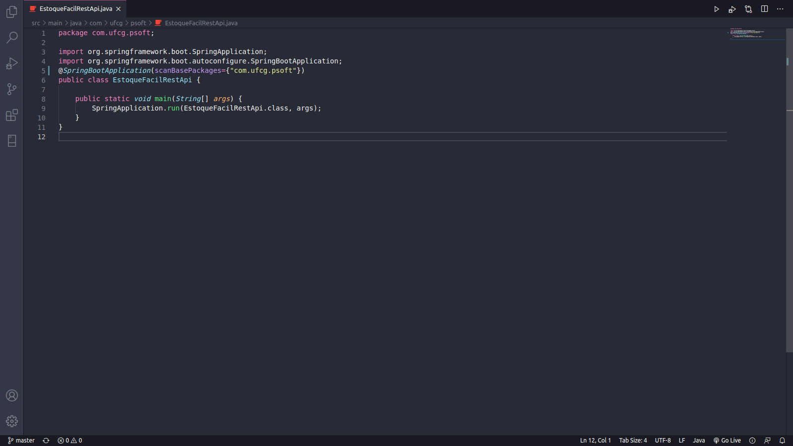
Task: Open notifications bell
Action: [783, 441]
